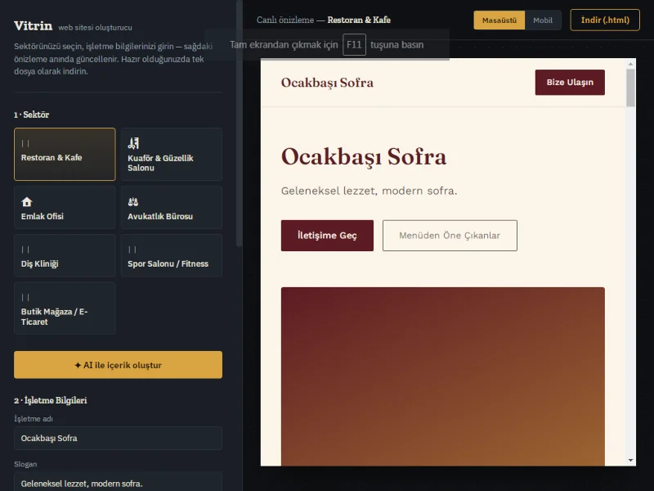654x491 pixels.
Task: Click the hero gradient image in preview
Action: click(443, 376)
